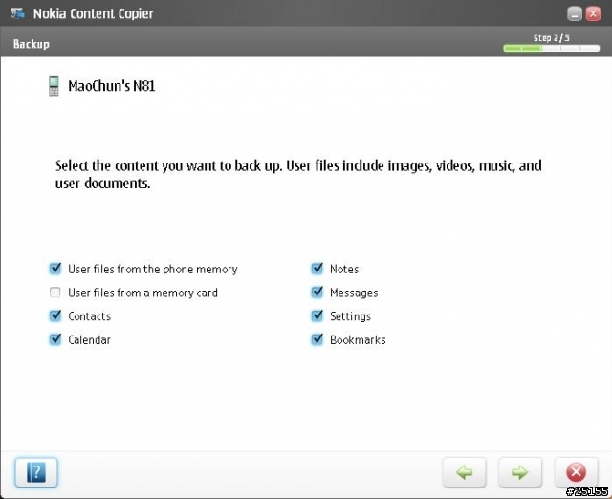Toggle the Calendar checkbox
The height and width of the screenshot is (499, 612).
point(55,339)
